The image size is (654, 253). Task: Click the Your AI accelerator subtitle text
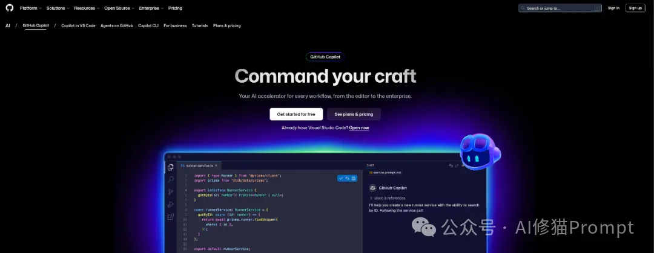point(325,96)
